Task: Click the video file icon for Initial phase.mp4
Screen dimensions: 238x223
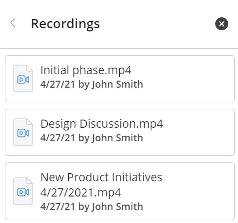Action: point(23,78)
